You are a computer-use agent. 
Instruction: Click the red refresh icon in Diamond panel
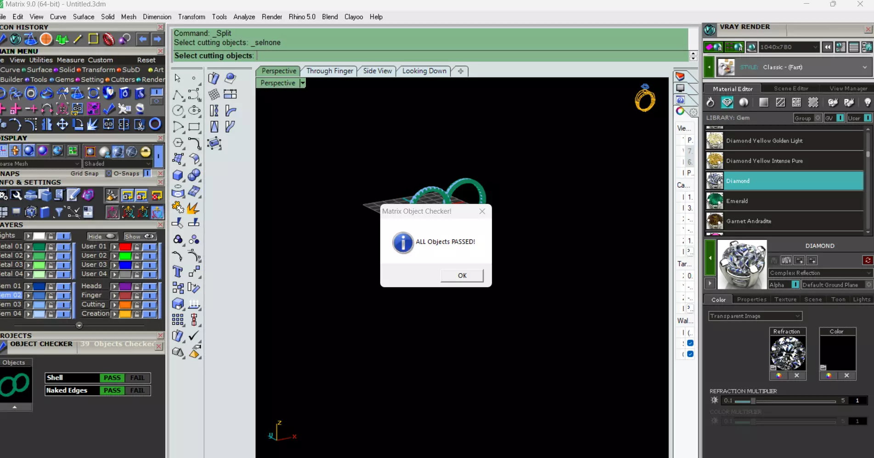(x=868, y=260)
